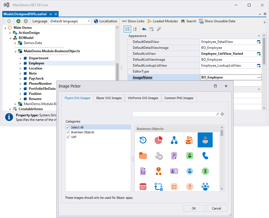
Task: Pick the pie chart image
Action: pyautogui.click(x=158, y=140)
